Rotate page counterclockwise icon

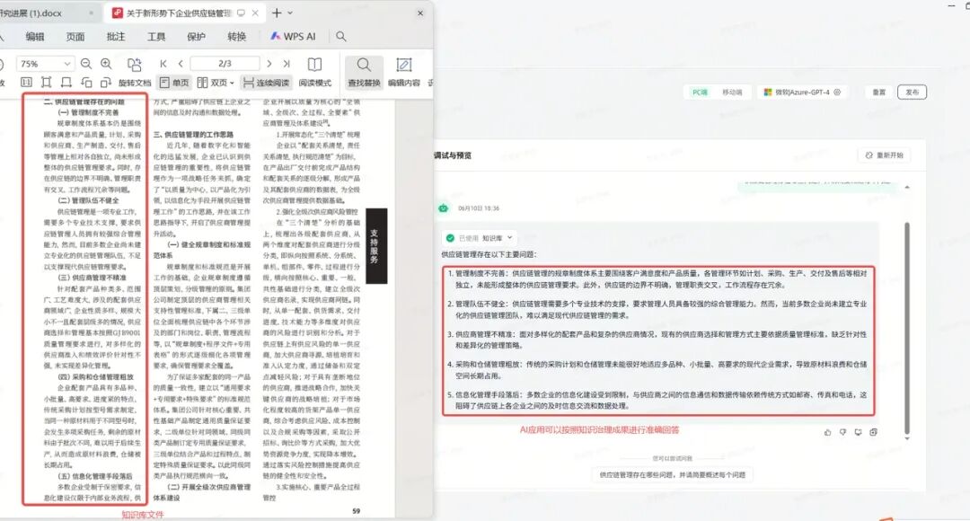86,83
